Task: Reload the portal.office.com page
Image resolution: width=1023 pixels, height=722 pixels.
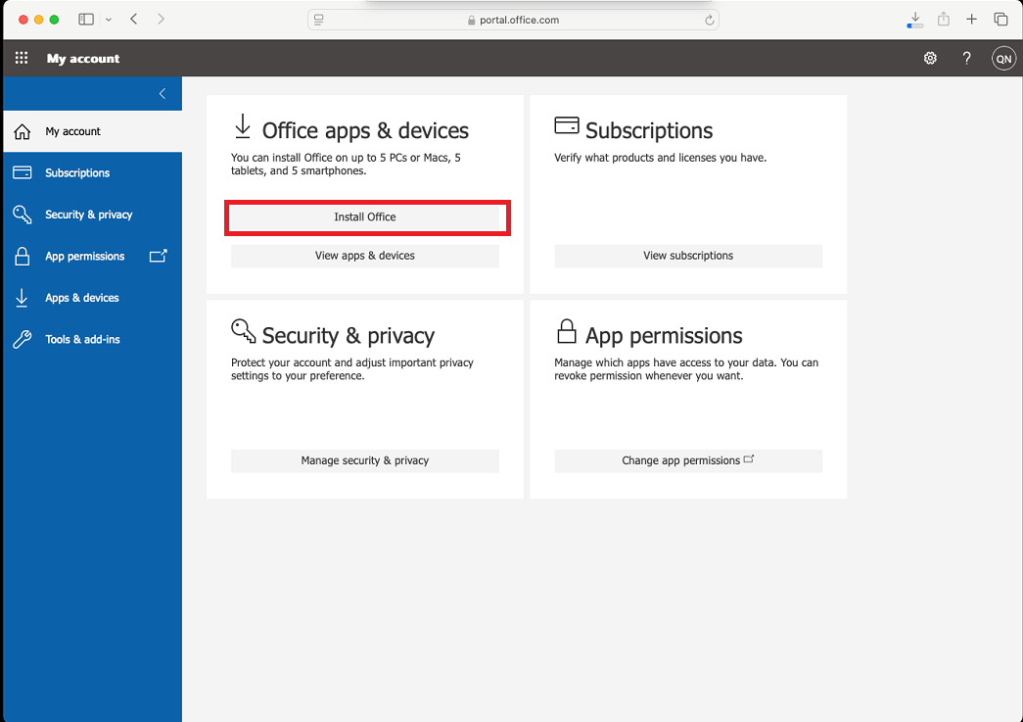Action: [709, 20]
